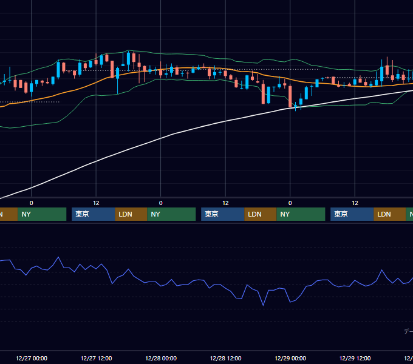This screenshot has height=364, width=413.
Task: Select the first 東京 session bar from left
Action: [94, 214]
